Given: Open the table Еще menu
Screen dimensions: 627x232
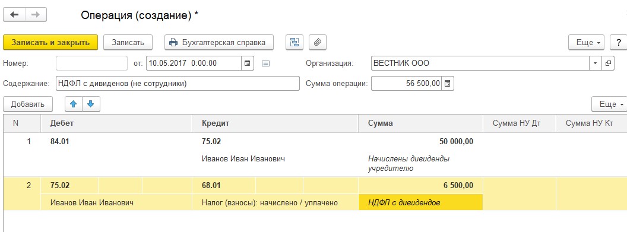Looking at the screenshot, I should (609, 104).
